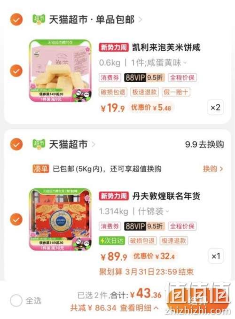Click Tmall supermarket logo in first store header
235x319 pixels.
pyautogui.click(x=39, y=20)
